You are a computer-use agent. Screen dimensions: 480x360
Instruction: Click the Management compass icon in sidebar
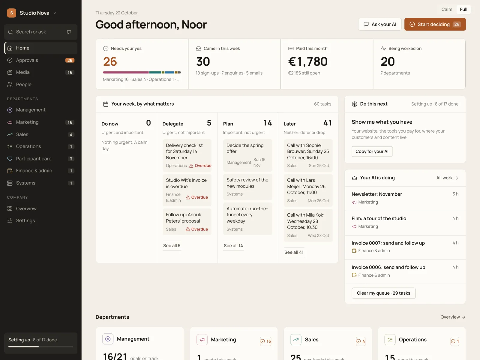[x=10, y=110]
